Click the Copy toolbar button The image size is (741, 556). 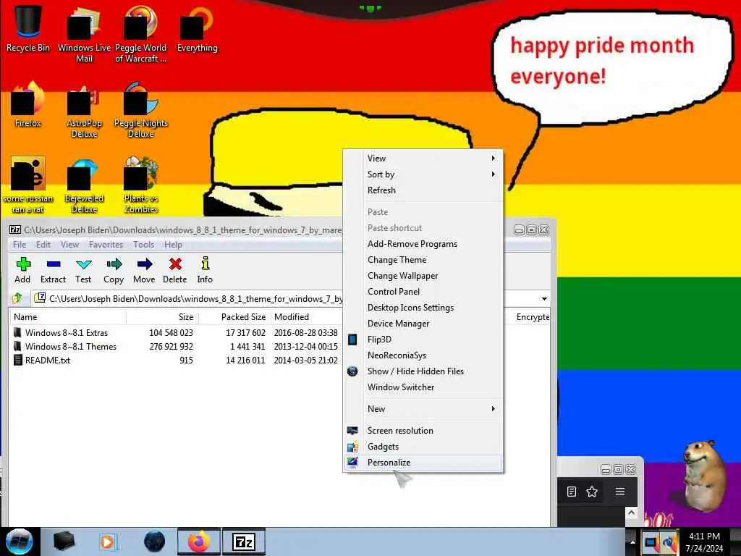coord(114,271)
